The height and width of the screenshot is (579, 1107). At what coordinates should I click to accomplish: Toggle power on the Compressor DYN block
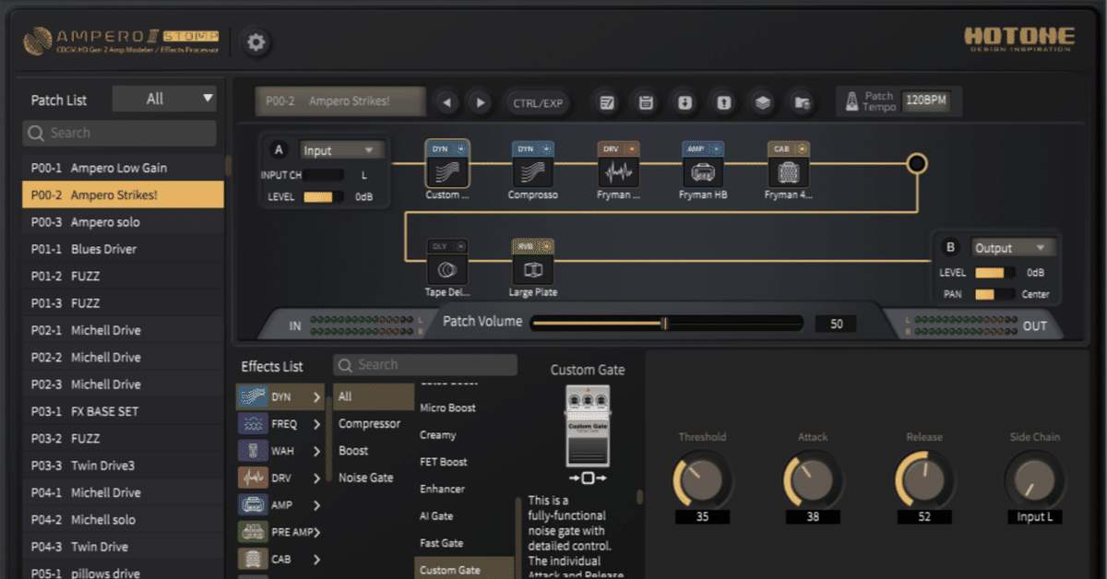pos(546,148)
